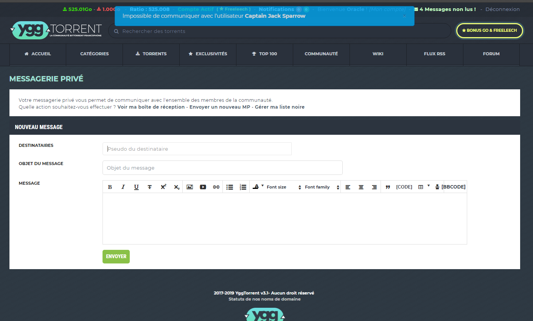Create a bulleted list
Viewport: 533px width, 321px height.
pos(230,187)
